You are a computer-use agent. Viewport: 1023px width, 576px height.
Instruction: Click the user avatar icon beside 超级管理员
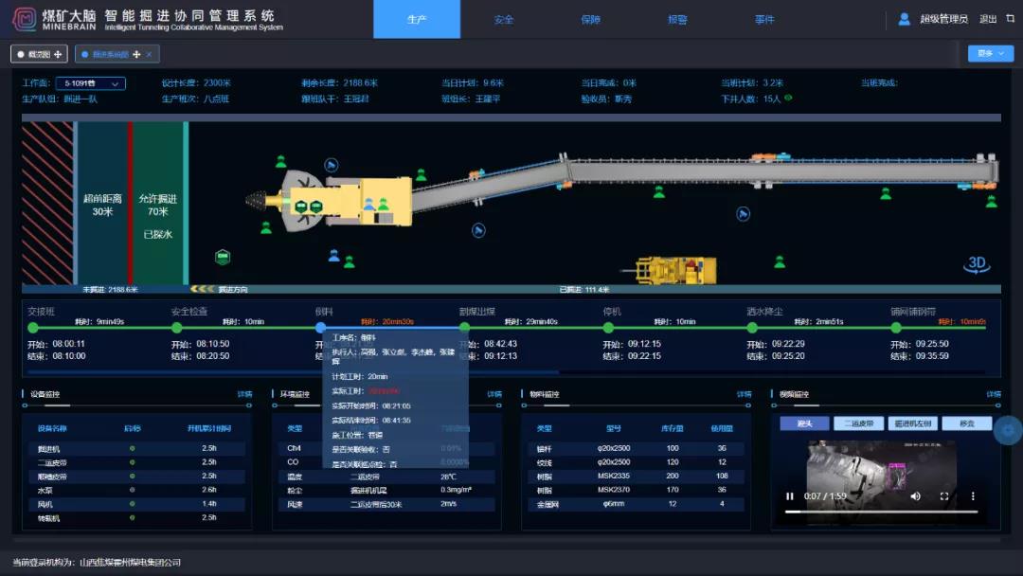(905, 19)
